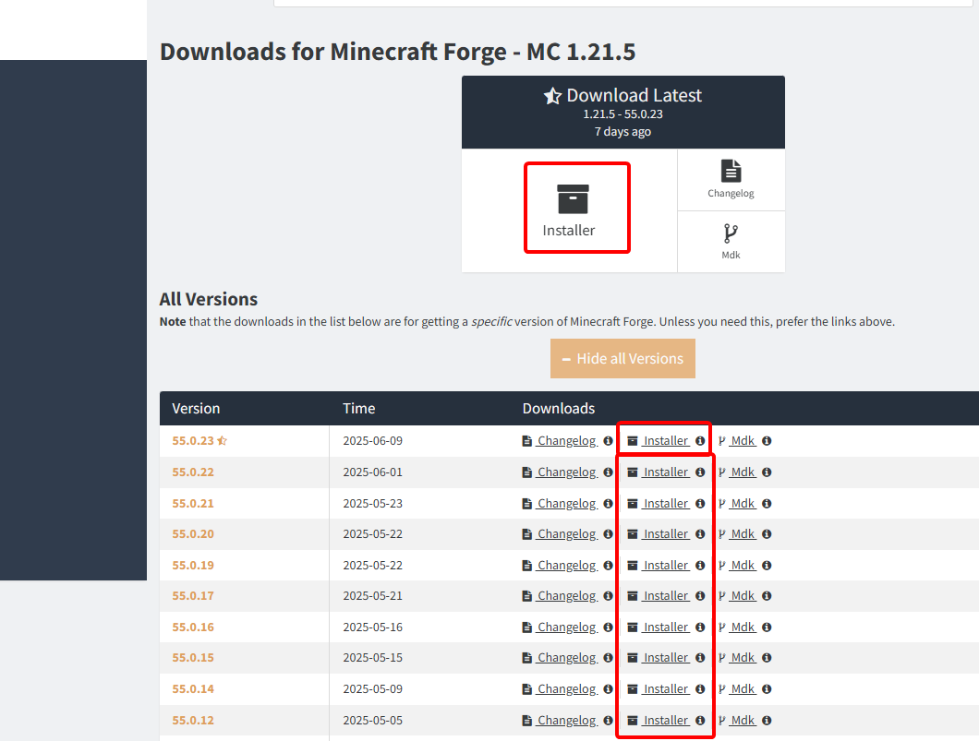Image resolution: width=979 pixels, height=741 pixels.
Task: Click info icon beside Mdk for 55.0.16
Action: [767, 627]
